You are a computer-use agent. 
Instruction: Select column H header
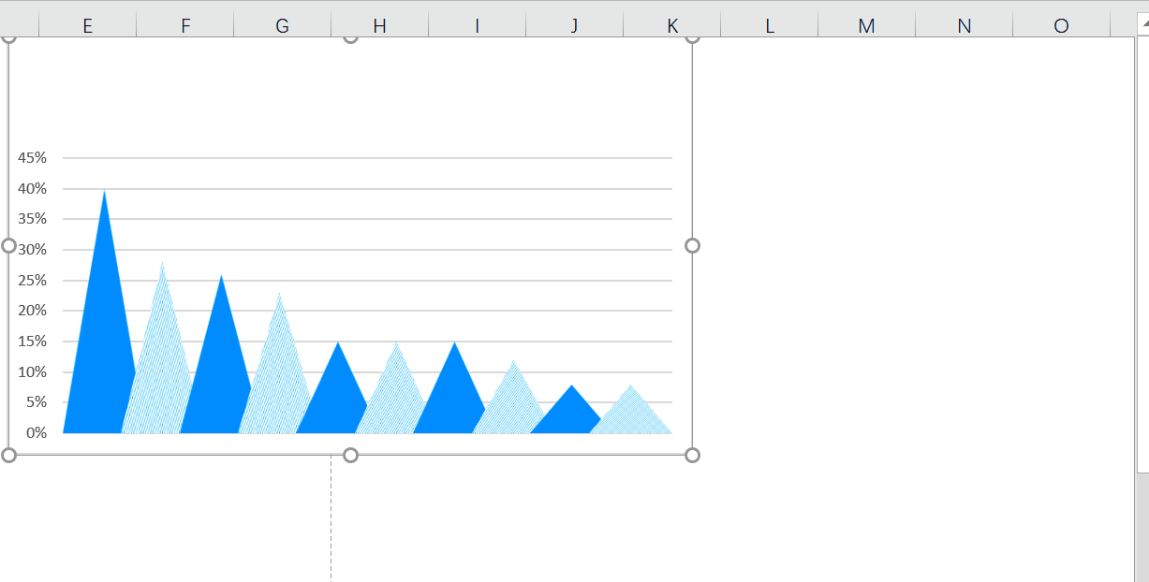click(x=380, y=25)
